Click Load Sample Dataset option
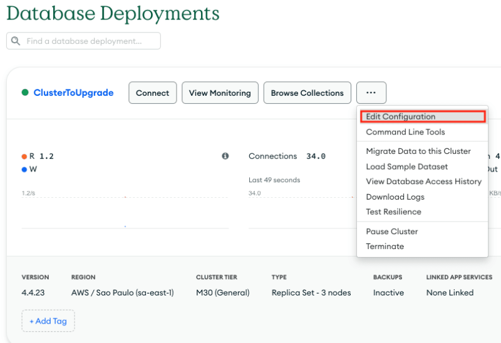Screen dimensions: 501x343 click(x=407, y=166)
